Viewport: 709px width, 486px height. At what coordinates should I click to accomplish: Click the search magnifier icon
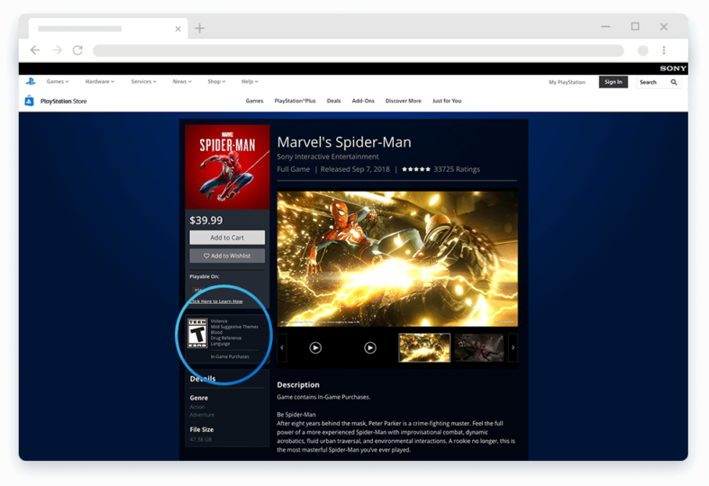(x=674, y=82)
